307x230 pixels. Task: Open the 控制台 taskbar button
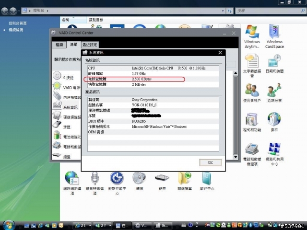(123, 226)
